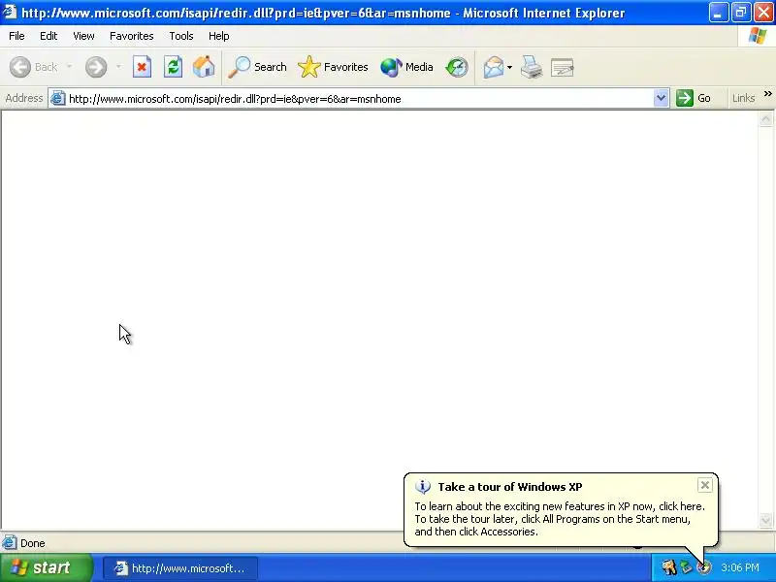The image size is (776, 582).
Task: Click the scrollbar down arrow
Action: click(765, 521)
